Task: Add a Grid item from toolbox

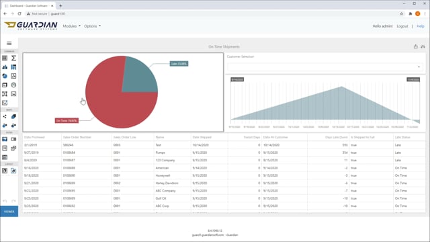Action: pos(5,58)
